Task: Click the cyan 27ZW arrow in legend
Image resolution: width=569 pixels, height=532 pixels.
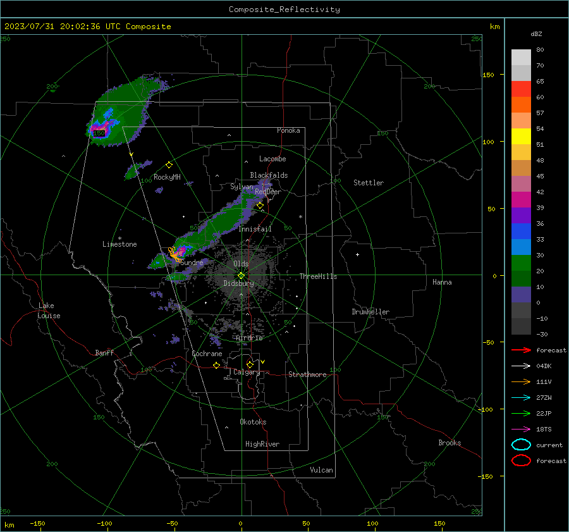Action: [521, 398]
